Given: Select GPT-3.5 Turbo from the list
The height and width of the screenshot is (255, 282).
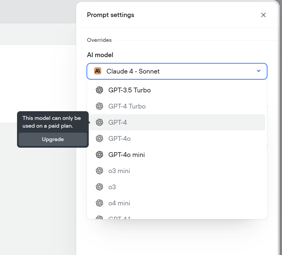Looking at the screenshot, I should pos(177,90).
